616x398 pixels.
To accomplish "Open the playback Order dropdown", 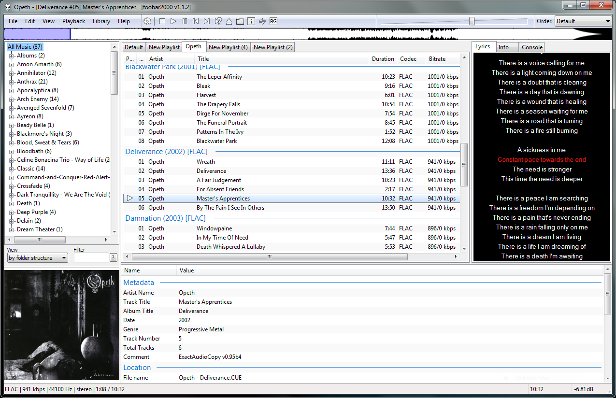I will (583, 21).
